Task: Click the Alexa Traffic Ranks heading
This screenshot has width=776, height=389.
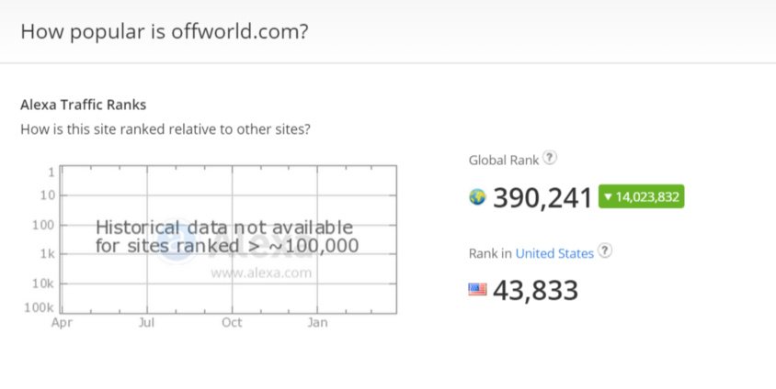Action: tap(83, 105)
